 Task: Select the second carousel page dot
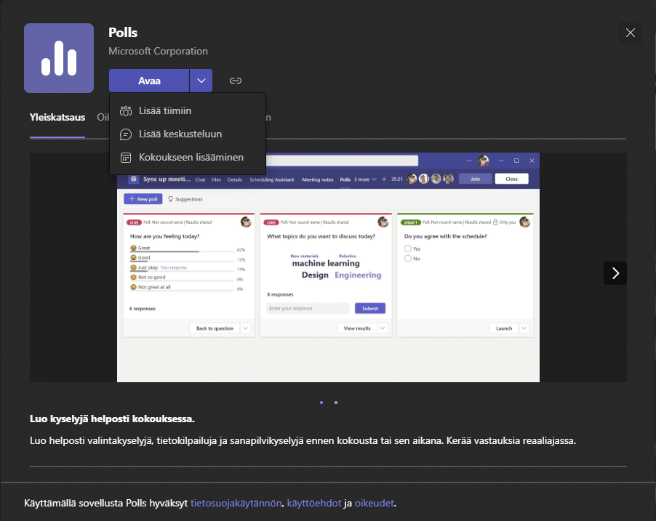pyautogui.click(x=336, y=403)
